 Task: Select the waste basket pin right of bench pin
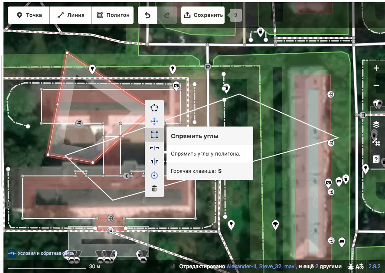[x=346, y=179]
